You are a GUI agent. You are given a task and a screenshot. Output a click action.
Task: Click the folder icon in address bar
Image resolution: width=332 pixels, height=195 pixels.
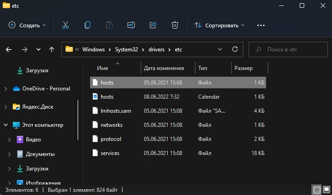coord(69,49)
